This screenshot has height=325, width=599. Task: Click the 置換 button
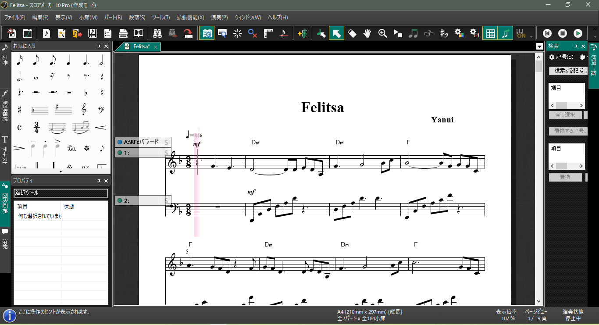[565, 177]
